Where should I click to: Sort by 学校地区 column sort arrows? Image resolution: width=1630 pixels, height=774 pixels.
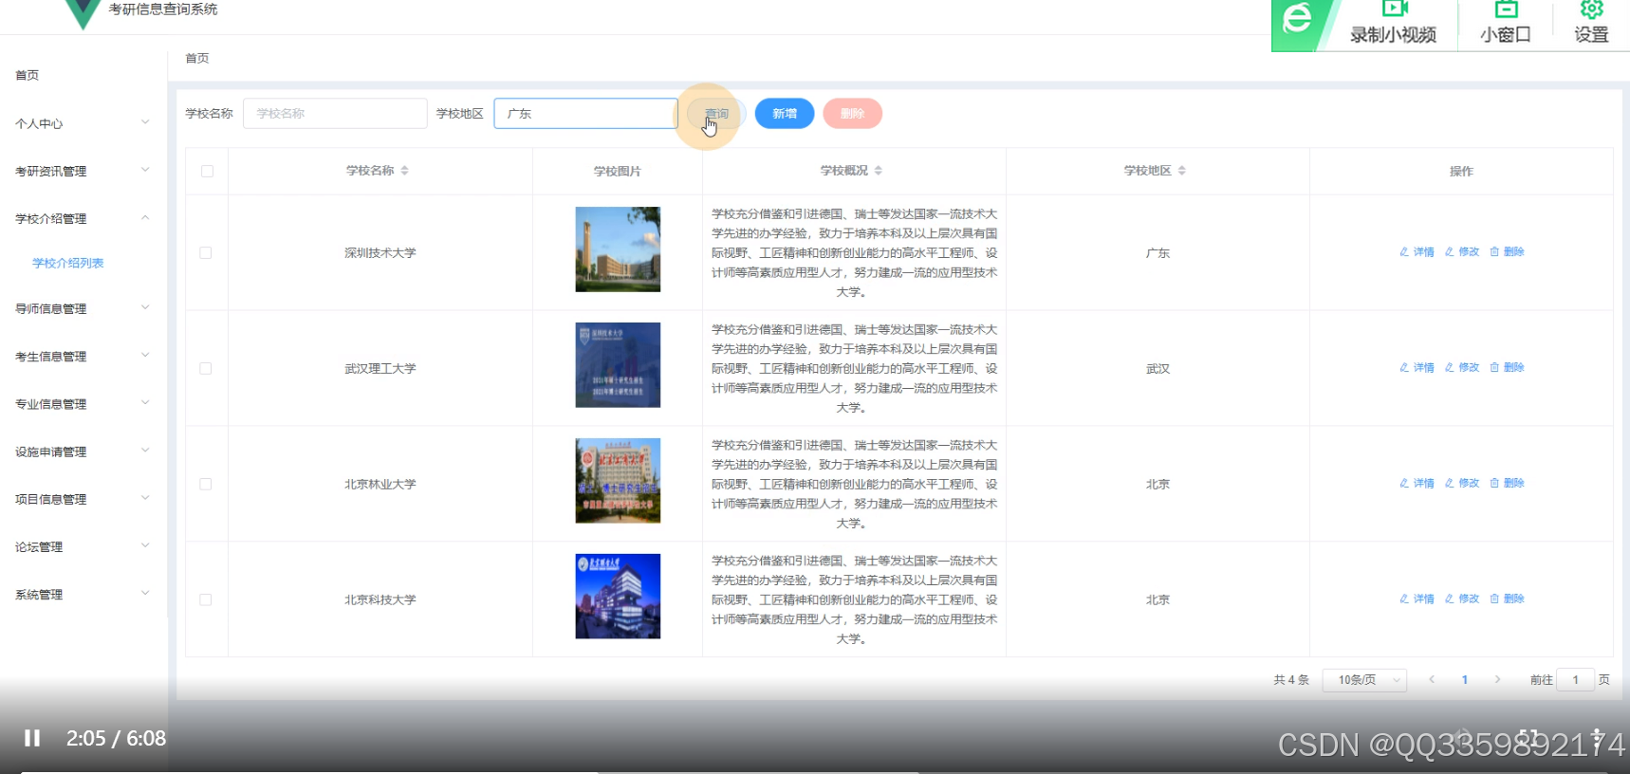pyautogui.click(x=1182, y=171)
